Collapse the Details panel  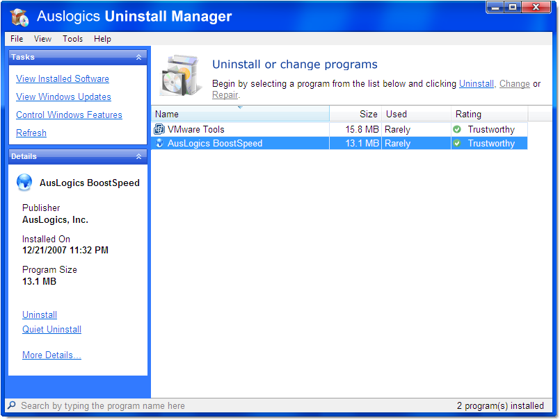pyautogui.click(x=139, y=156)
